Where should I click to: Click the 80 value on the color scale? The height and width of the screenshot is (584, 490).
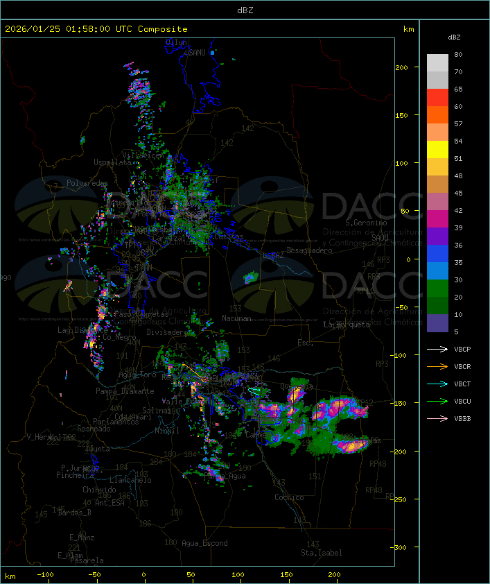458,54
